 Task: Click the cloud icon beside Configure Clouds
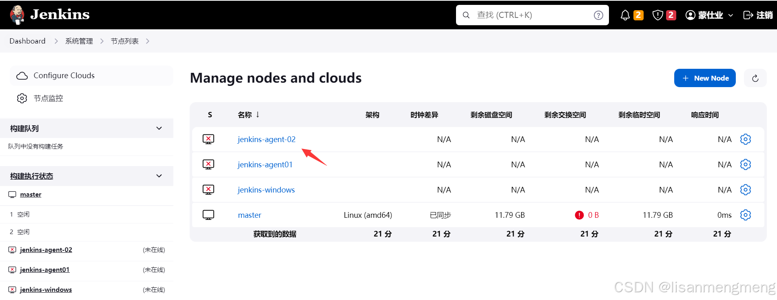point(22,76)
